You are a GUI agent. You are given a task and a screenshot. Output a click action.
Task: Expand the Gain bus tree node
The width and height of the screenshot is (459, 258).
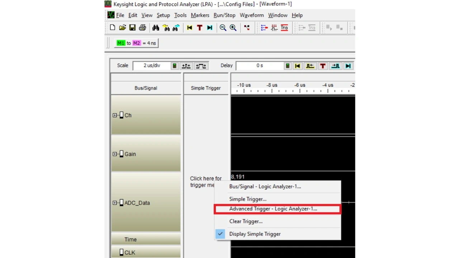115,154
